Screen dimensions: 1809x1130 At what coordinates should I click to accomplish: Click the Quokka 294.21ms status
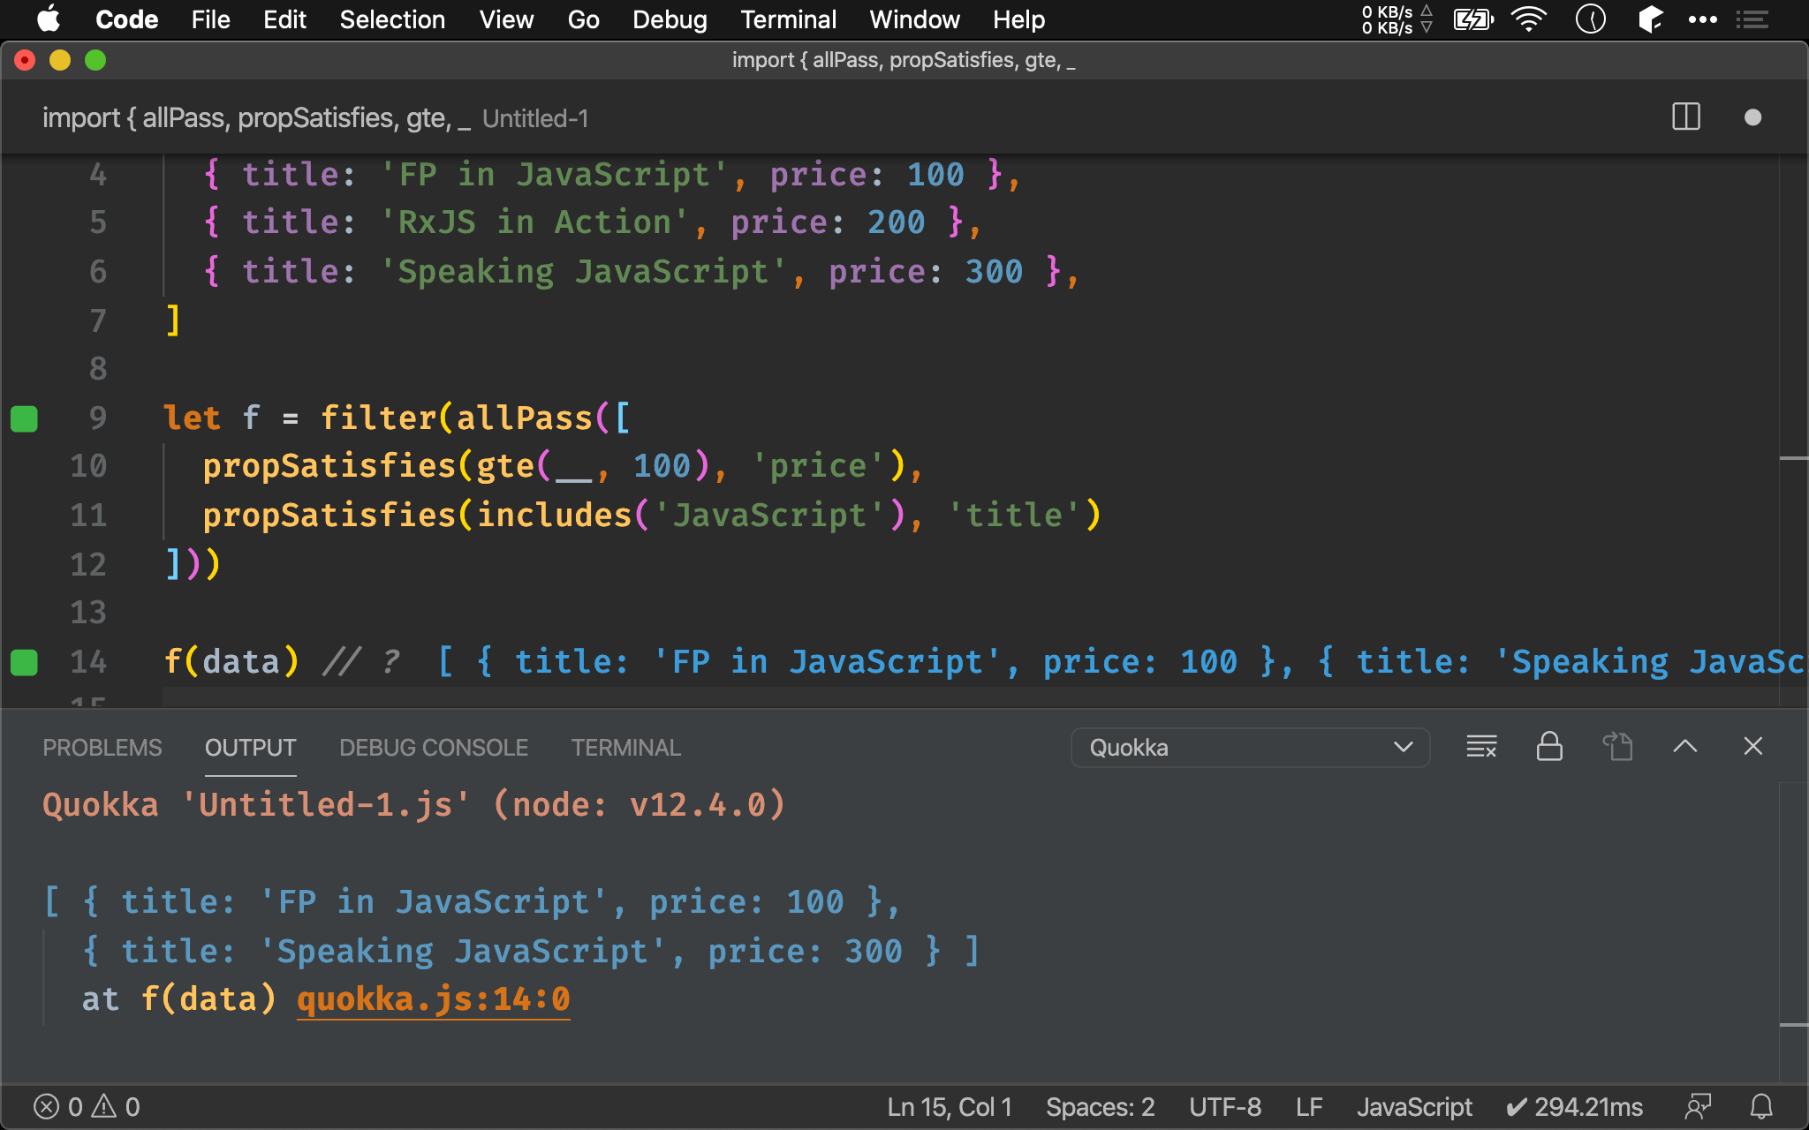point(1574,1107)
